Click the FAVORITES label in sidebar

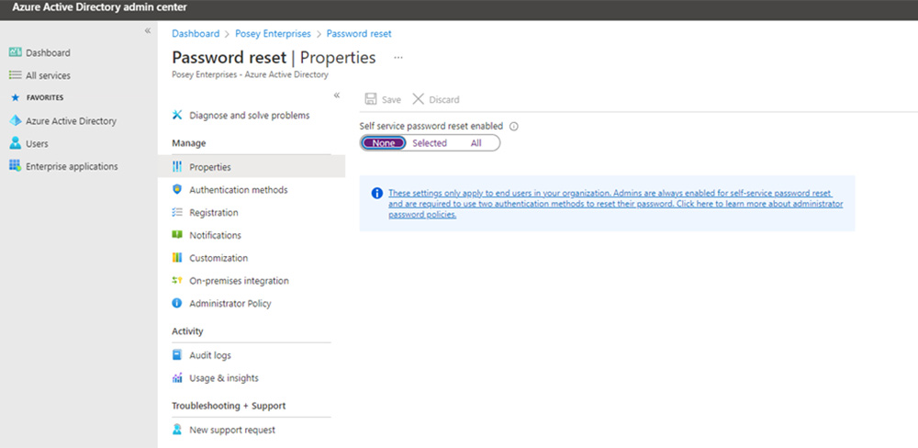point(45,98)
